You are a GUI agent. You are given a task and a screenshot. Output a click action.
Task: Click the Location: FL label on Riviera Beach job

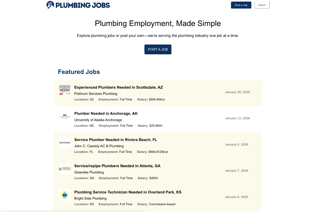84,152
